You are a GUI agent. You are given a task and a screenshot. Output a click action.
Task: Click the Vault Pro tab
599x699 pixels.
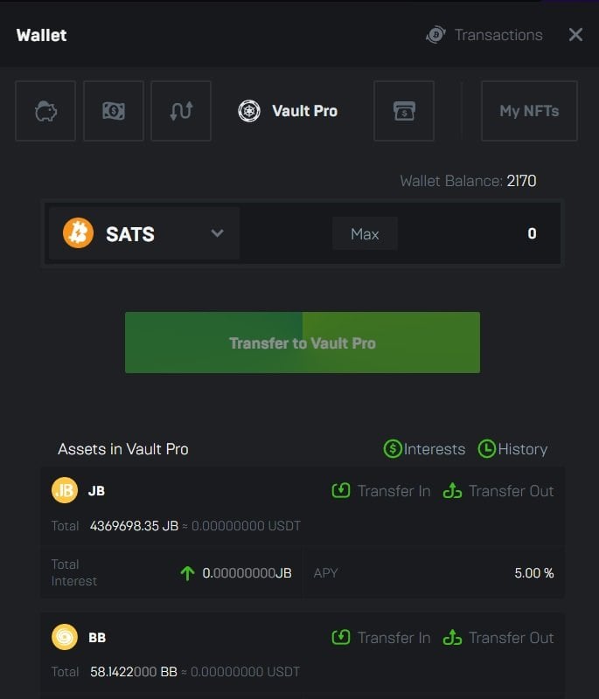(x=289, y=111)
